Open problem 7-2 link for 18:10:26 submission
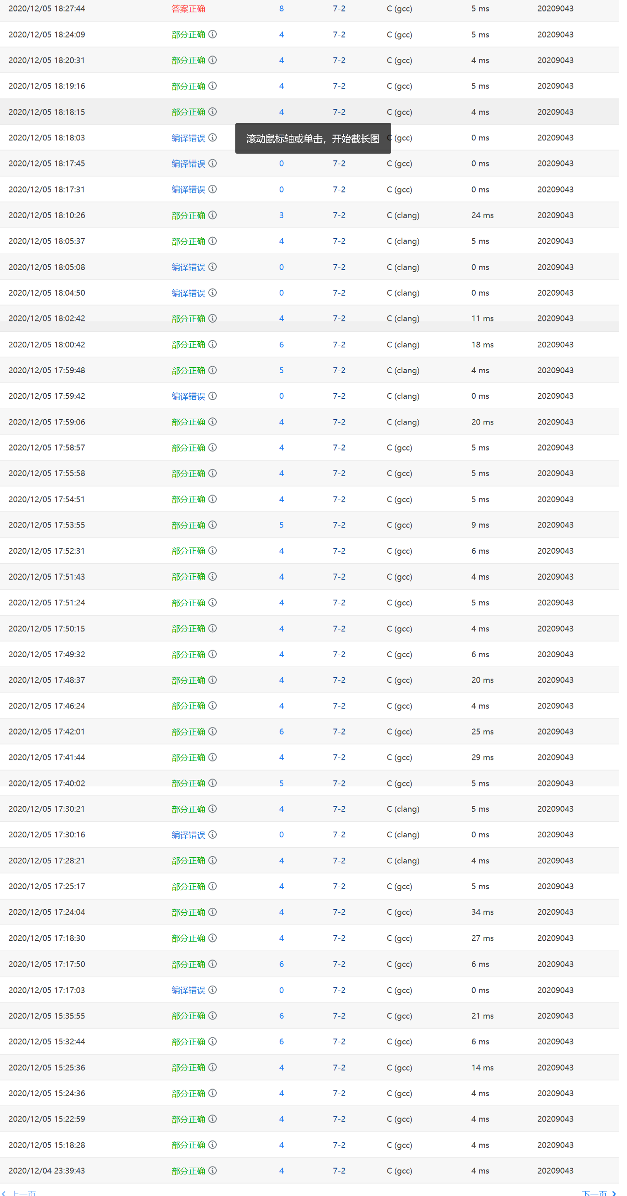Image resolution: width=627 pixels, height=1196 pixels. point(339,215)
